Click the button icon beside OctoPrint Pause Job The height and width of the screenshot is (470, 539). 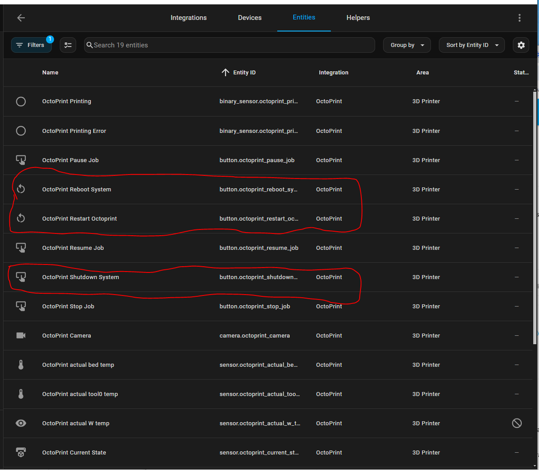coord(21,160)
